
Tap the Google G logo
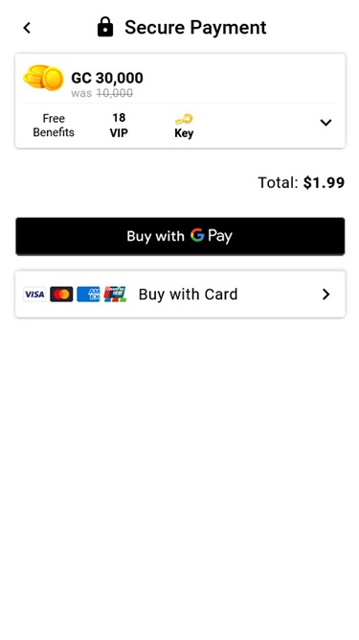pyautogui.click(x=197, y=235)
